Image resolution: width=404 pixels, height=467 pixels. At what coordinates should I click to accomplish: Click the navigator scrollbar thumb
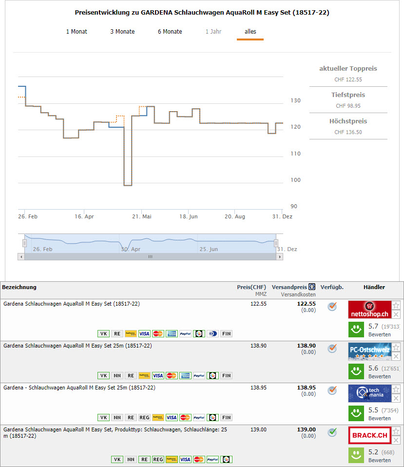point(151,257)
